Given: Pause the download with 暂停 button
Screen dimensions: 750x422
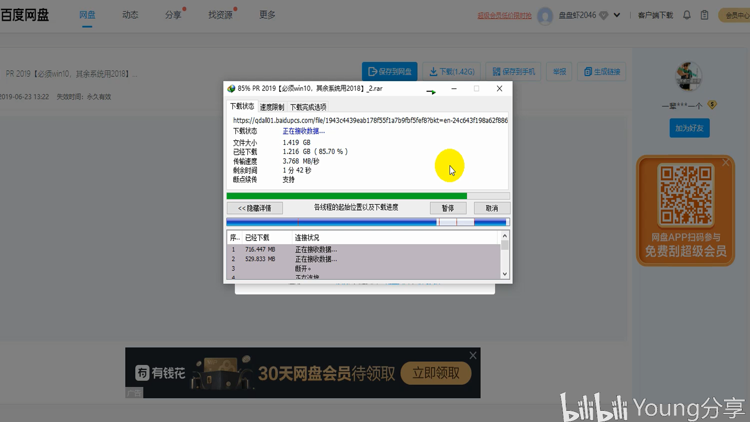Looking at the screenshot, I should coord(448,208).
